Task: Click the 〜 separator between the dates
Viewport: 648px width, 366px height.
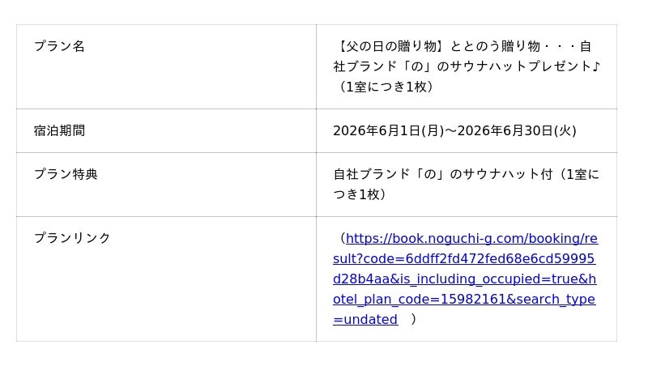Action: coord(450,130)
